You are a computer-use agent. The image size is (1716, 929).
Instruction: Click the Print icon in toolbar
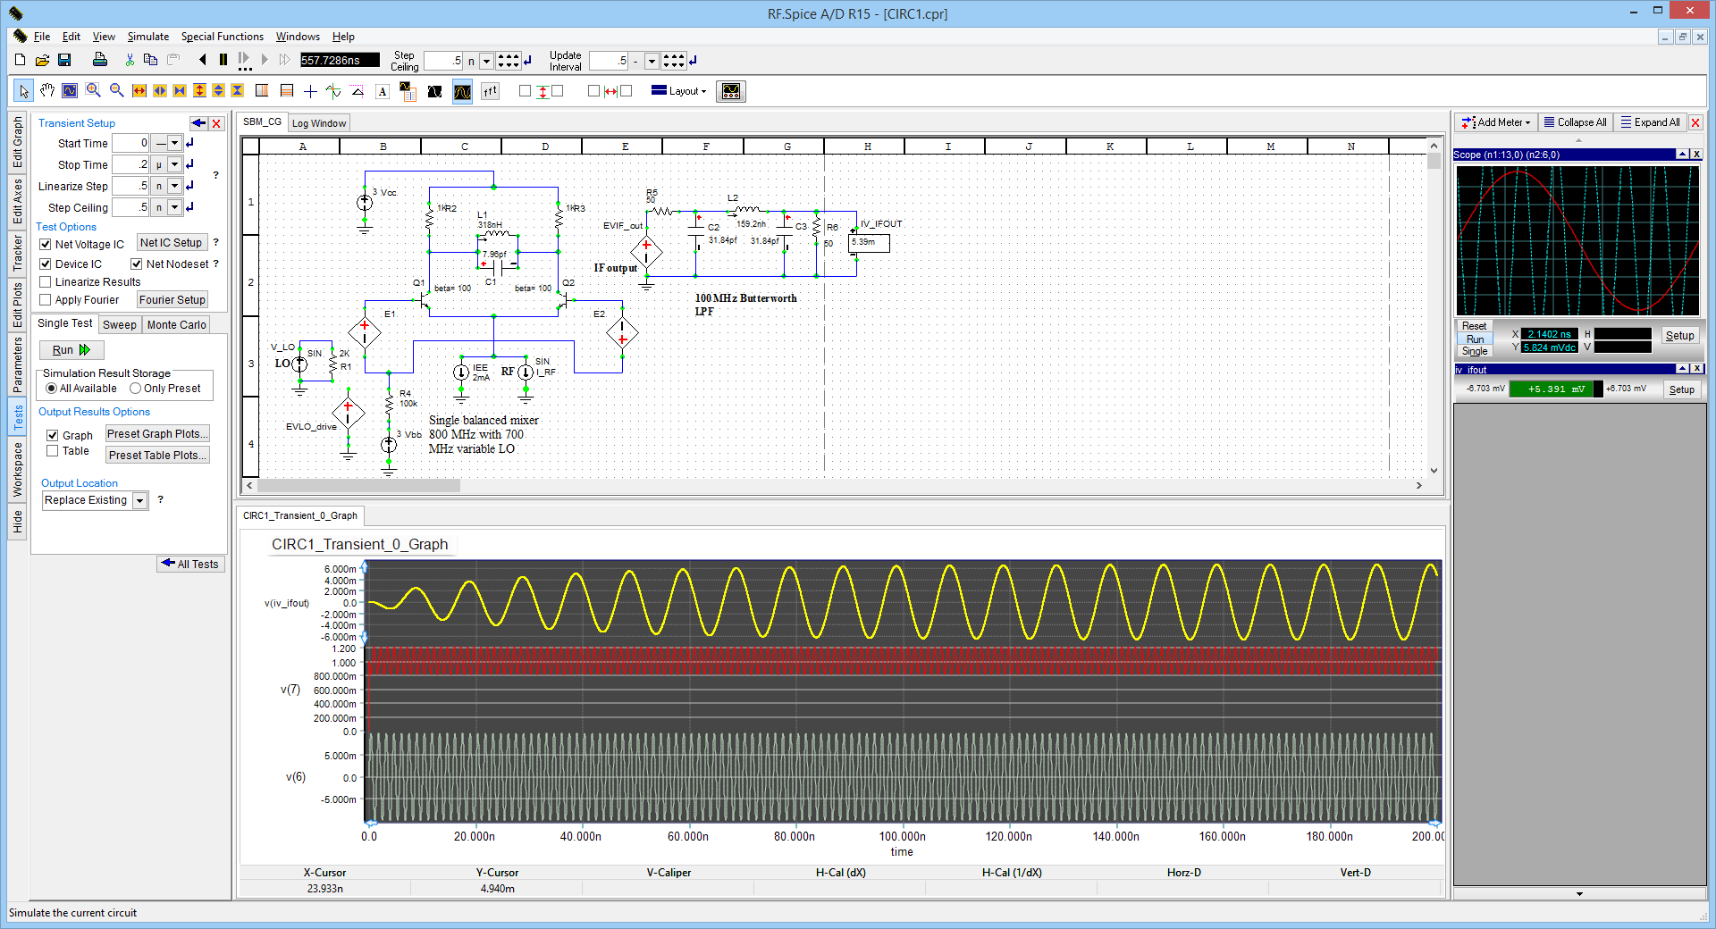tap(100, 61)
